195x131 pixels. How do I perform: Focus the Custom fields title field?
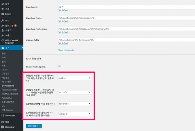click(127, 40)
